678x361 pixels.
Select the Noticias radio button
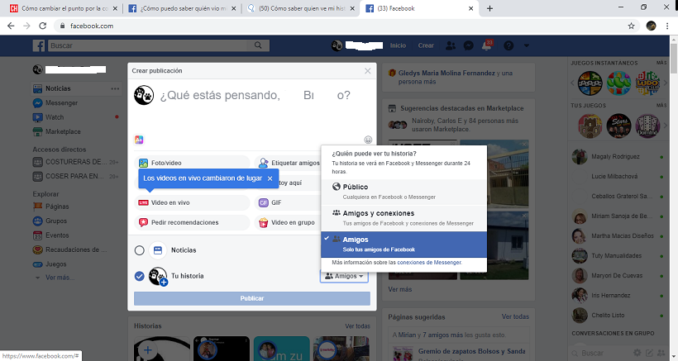[x=139, y=250]
